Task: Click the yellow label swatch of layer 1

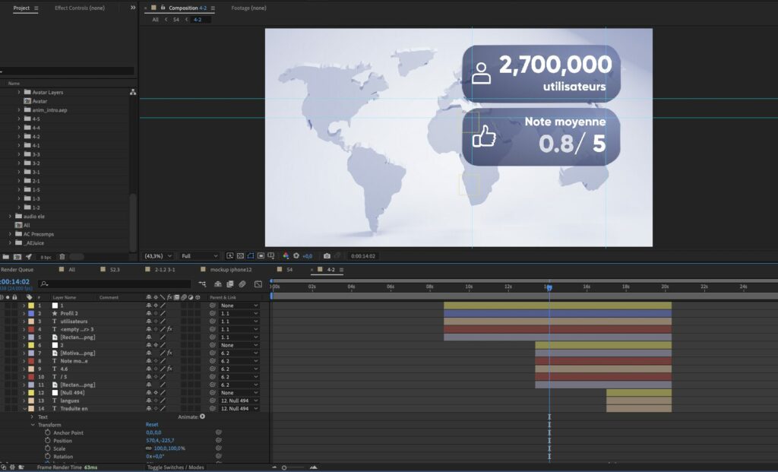Action: pos(30,306)
